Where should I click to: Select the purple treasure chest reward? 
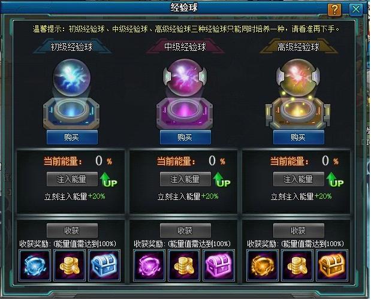218,266
